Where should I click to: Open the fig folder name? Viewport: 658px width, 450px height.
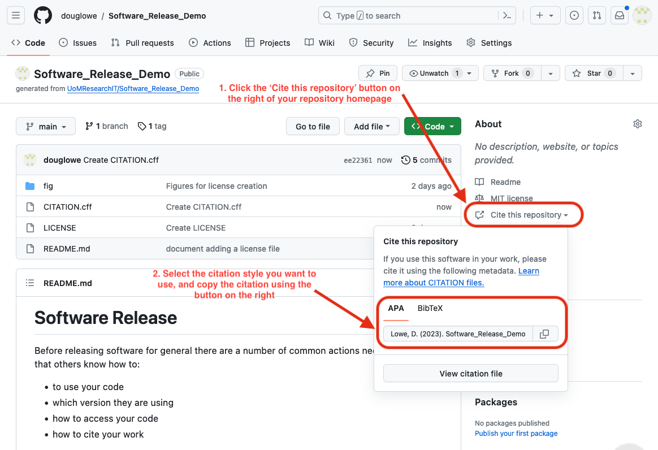pos(48,186)
